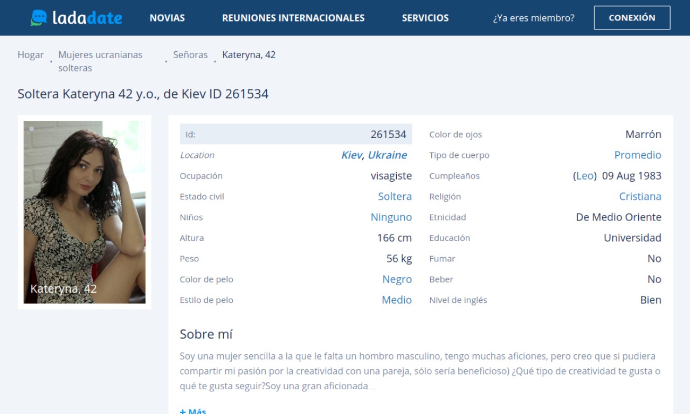Open Señoras breadcrumb link
This screenshot has width=690, height=414.
coord(190,55)
